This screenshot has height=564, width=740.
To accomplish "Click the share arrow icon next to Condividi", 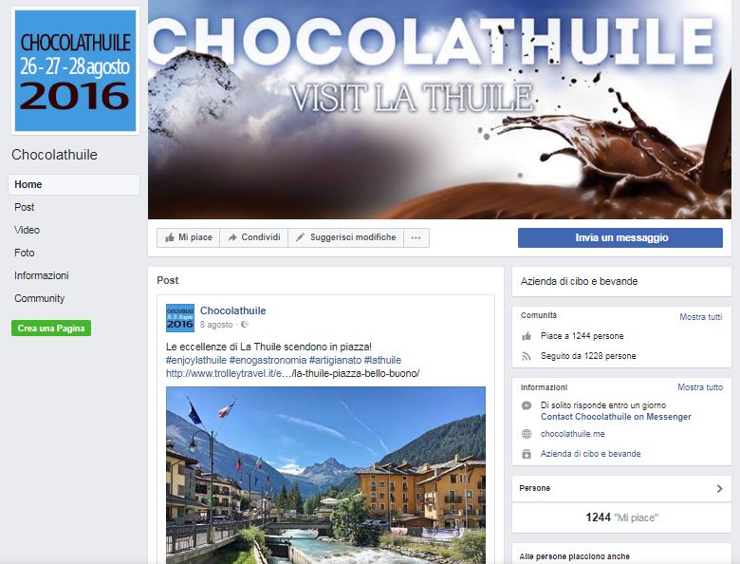I will click(x=232, y=237).
